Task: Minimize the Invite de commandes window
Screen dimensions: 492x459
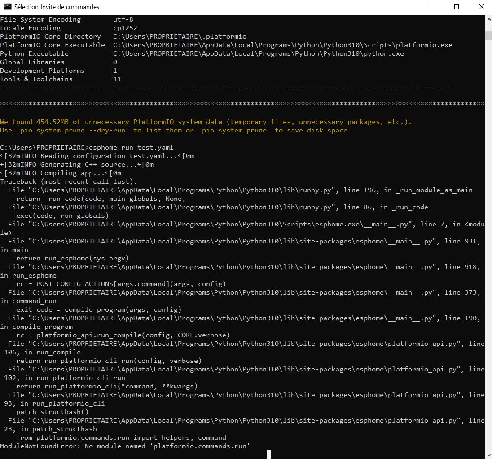Action: (432, 7)
